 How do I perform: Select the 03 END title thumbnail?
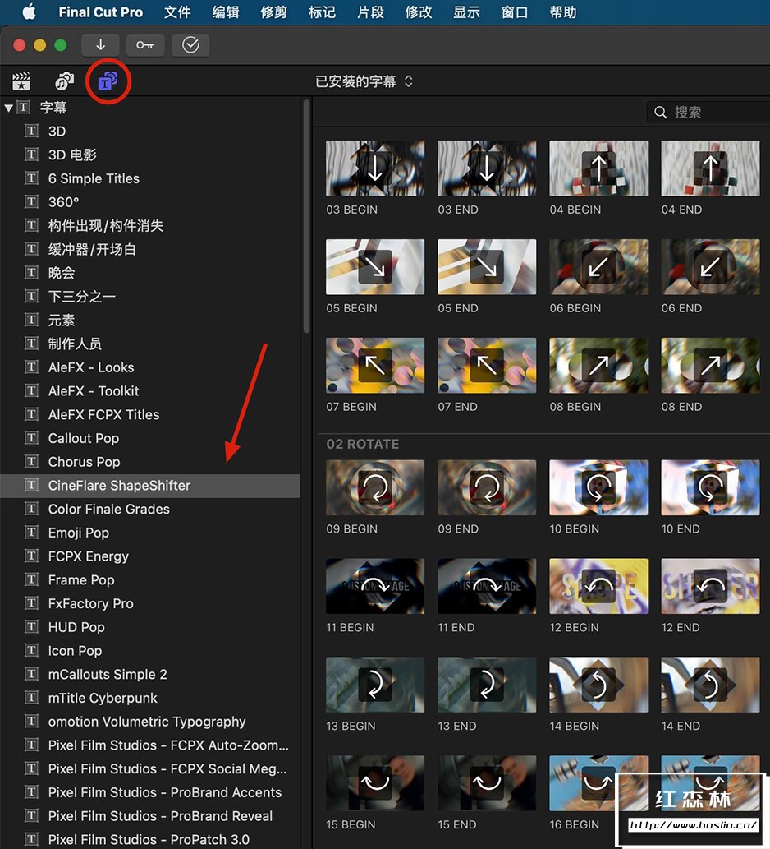[487, 168]
